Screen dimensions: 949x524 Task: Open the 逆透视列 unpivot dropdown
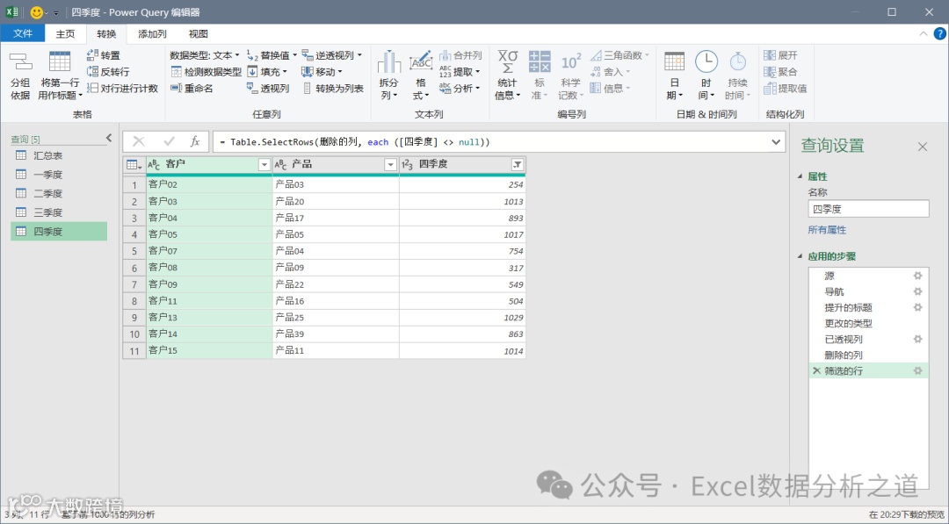[x=331, y=55]
